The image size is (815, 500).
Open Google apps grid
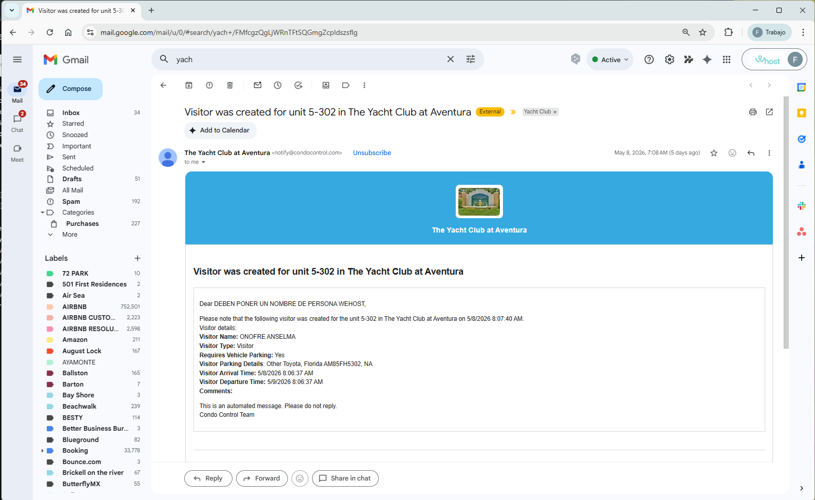(x=727, y=60)
